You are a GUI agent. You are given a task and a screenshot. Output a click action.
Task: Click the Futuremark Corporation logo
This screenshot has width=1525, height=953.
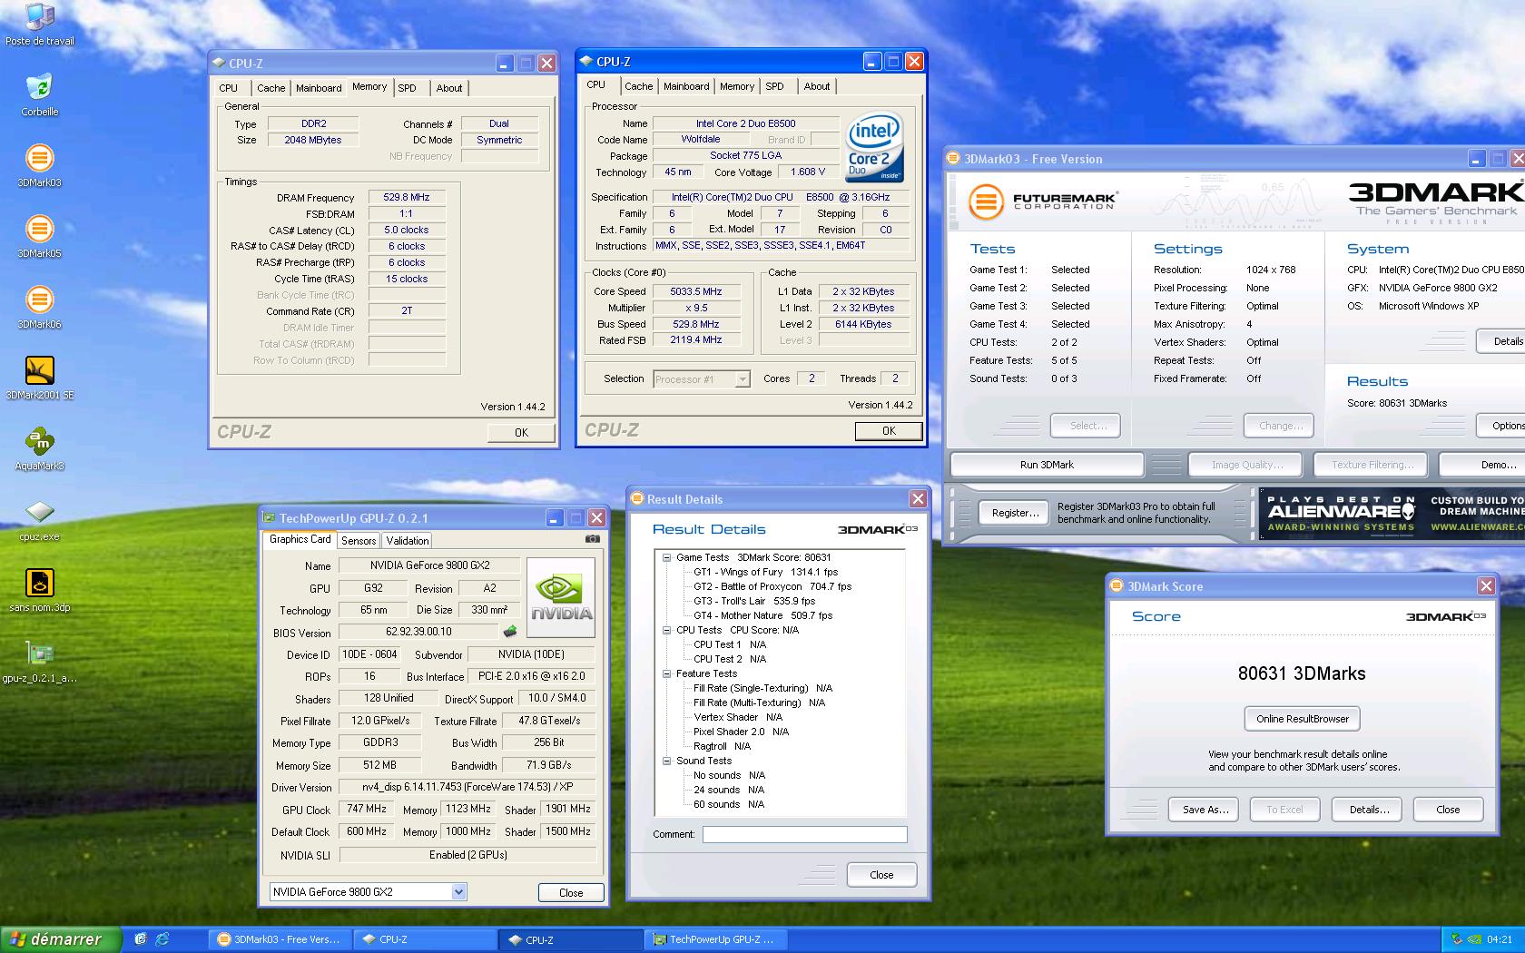[1042, 201]
